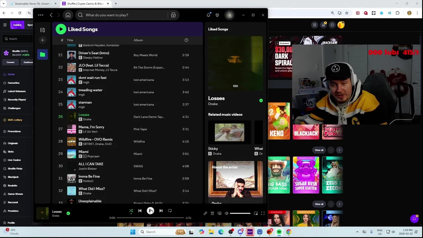Expand Your Library sidebar icon
423x238 pixels.
pos(42,30)
